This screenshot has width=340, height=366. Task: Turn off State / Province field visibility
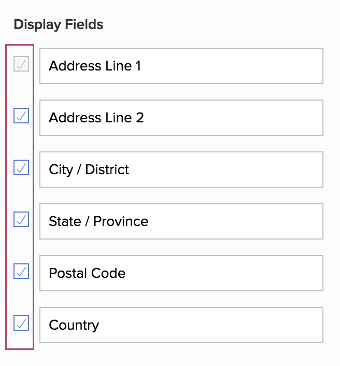click(21, 220)
